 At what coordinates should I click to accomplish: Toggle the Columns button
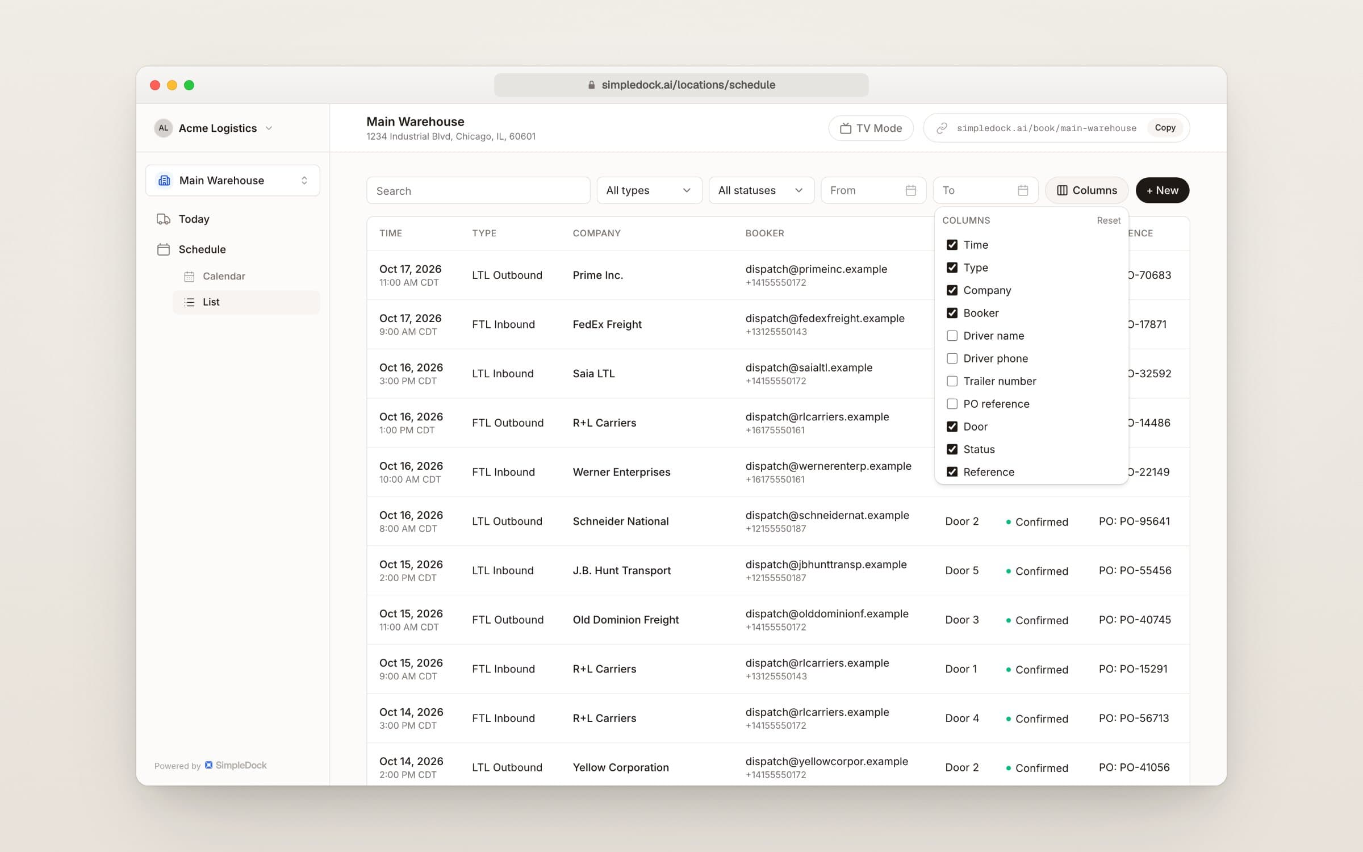1086,190
